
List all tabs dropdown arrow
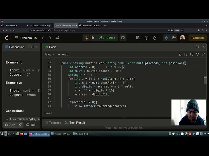(x=207, y=25)
